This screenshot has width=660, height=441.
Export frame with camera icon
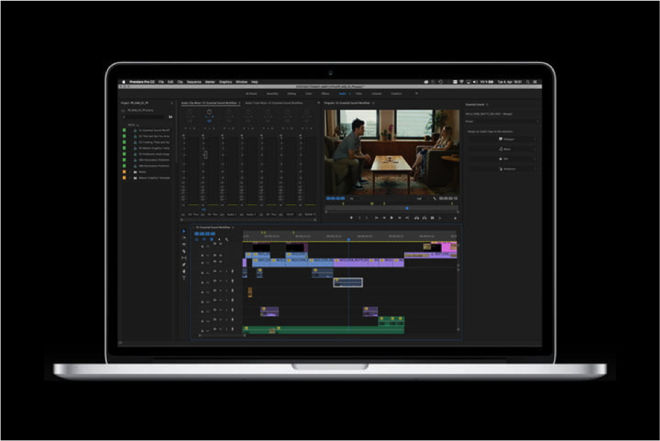coord(432,218)
